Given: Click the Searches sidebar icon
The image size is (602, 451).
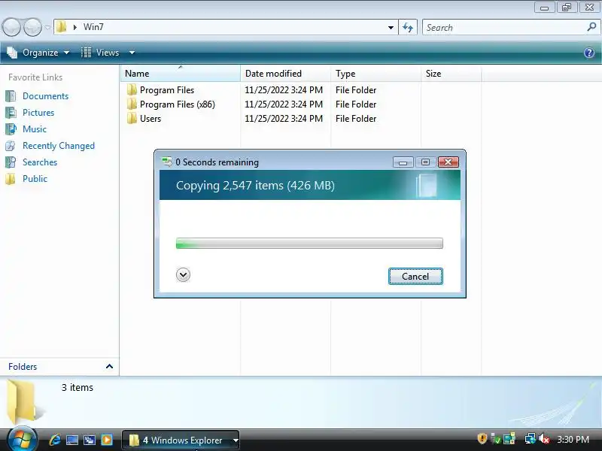Looking at the screenshot, I should point(11,162).
